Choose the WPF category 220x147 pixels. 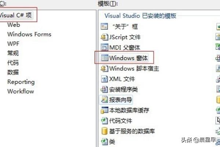click(13, 44)
